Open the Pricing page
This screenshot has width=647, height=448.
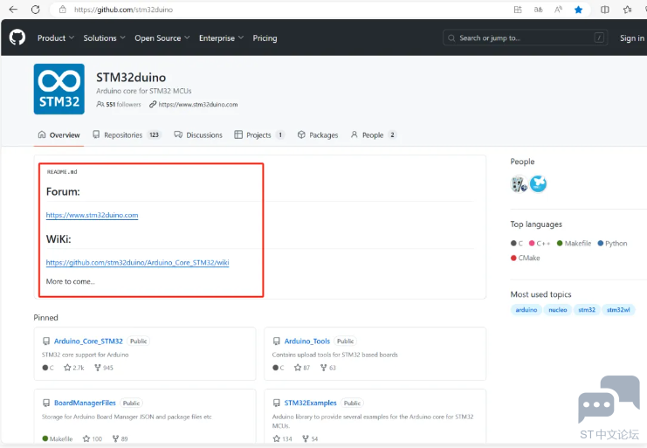(265, 38)
